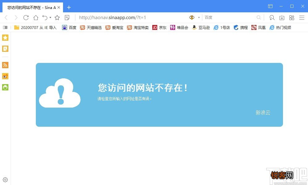The height and width of the screenshot is (185, 308).
Task: Open the RSS feed sidebar icon
Action: 5,65
